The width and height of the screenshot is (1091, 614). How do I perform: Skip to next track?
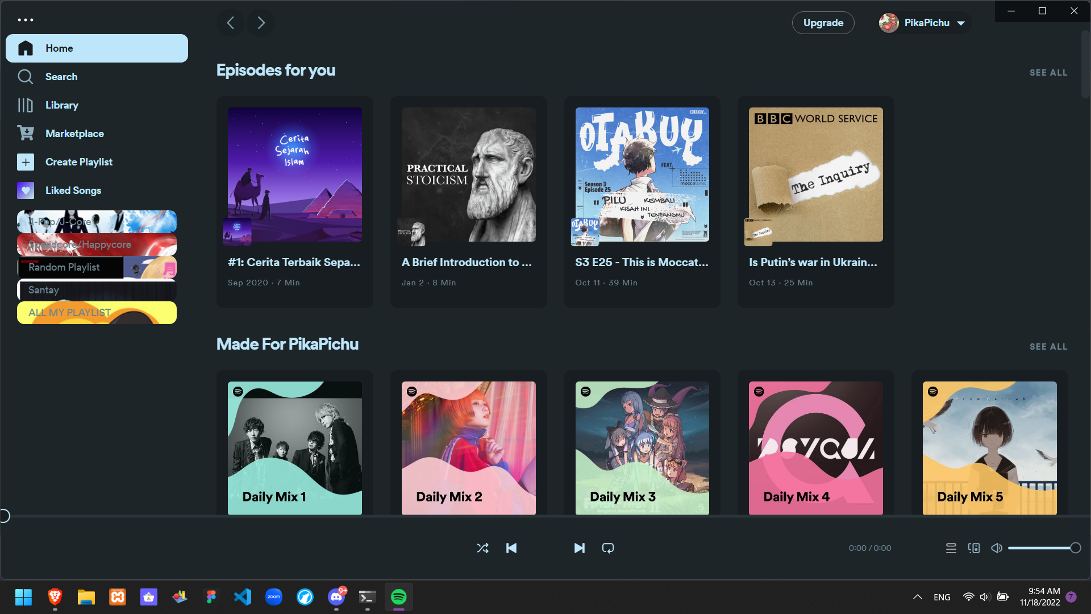pos(579,548)
